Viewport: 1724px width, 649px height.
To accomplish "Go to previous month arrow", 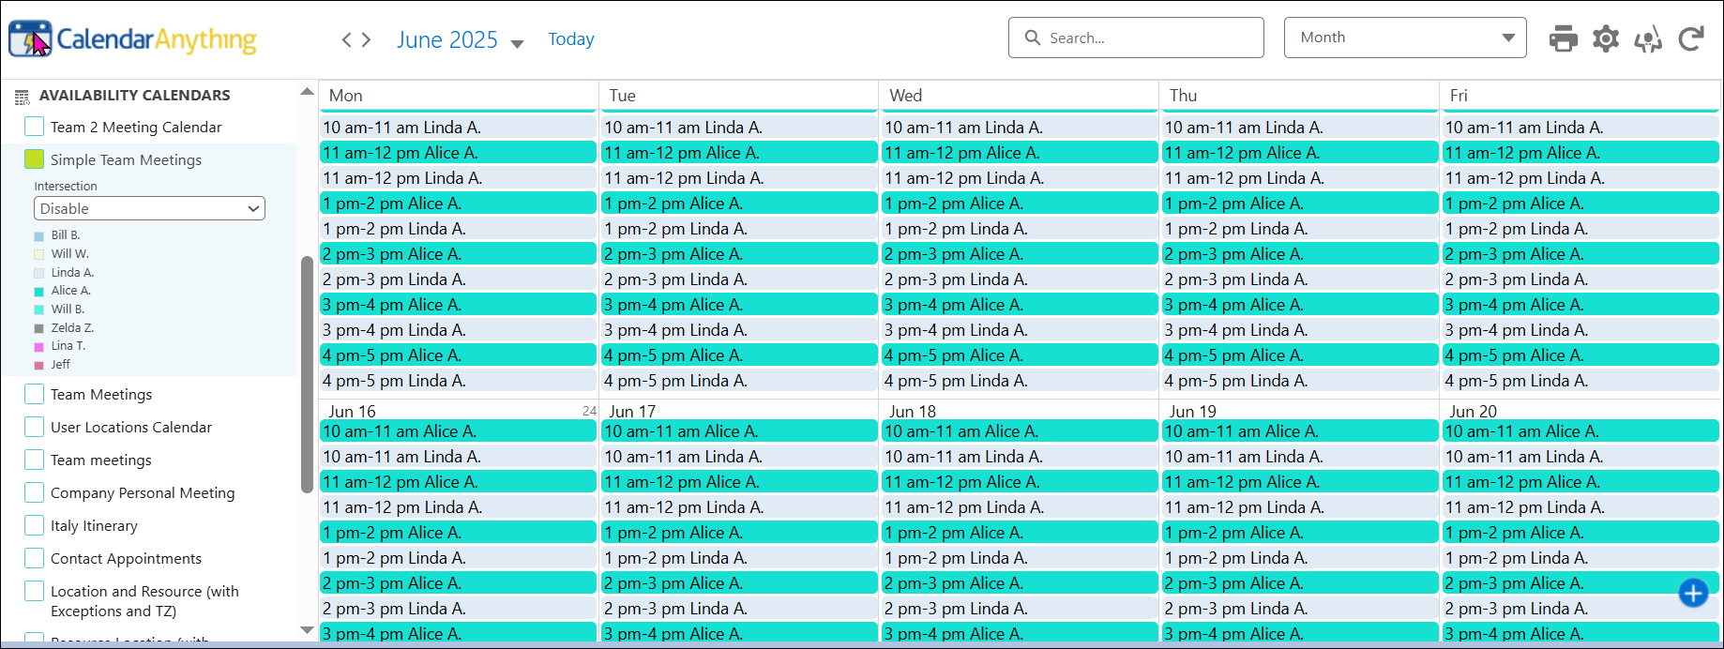I will tap(346, 39).
